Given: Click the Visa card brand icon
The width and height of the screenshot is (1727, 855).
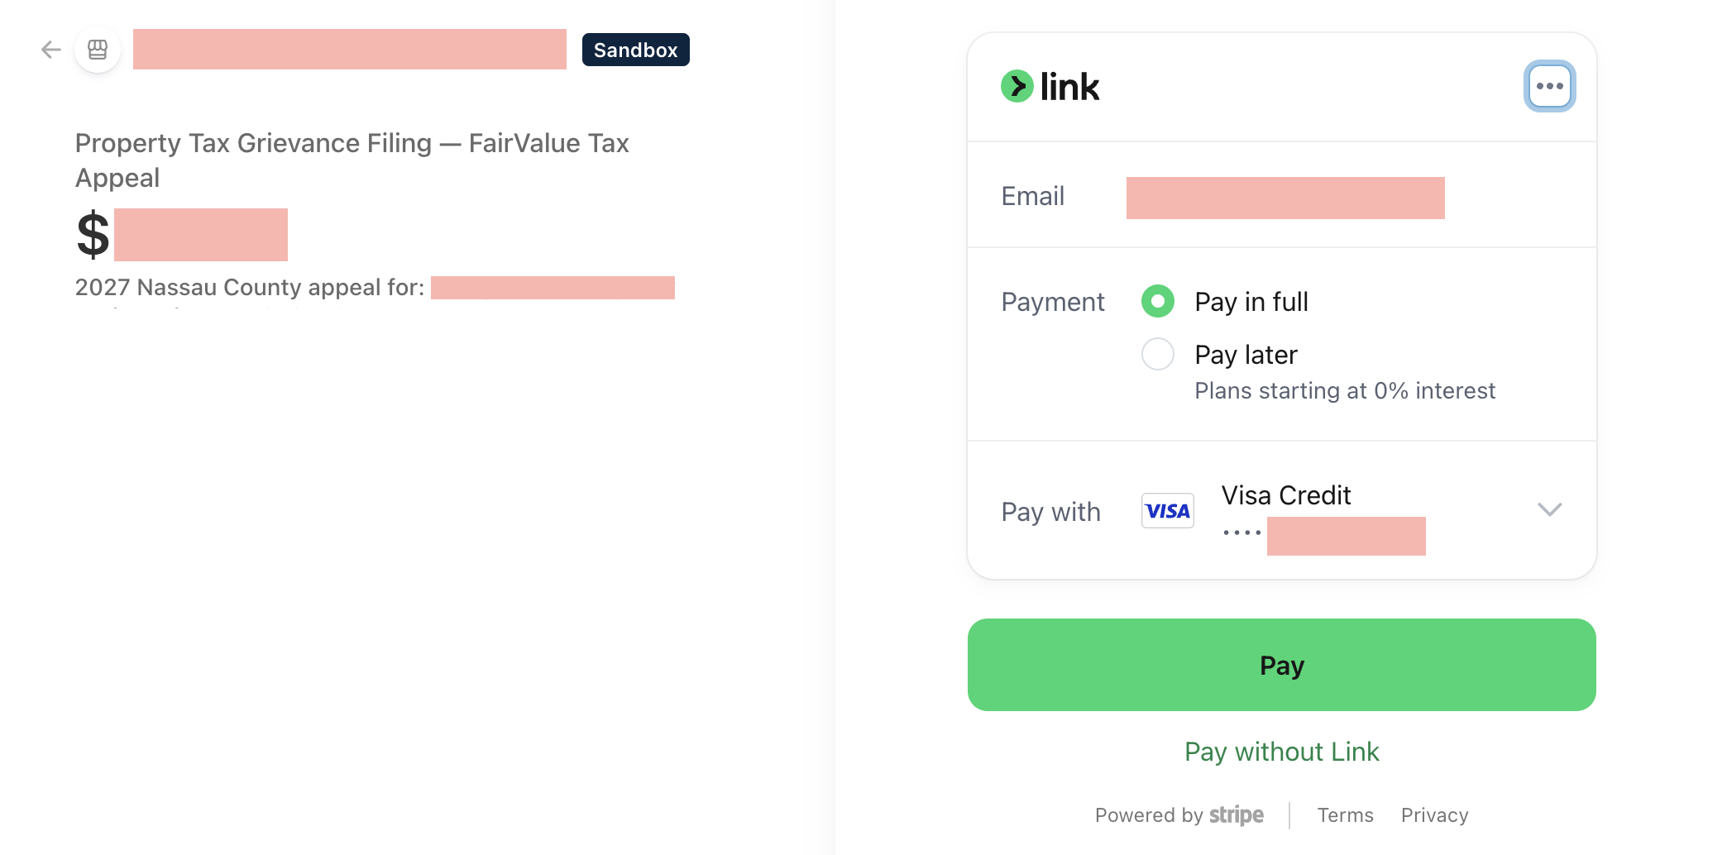Looking at the screenshot, I should click(x=1167, y=511).
